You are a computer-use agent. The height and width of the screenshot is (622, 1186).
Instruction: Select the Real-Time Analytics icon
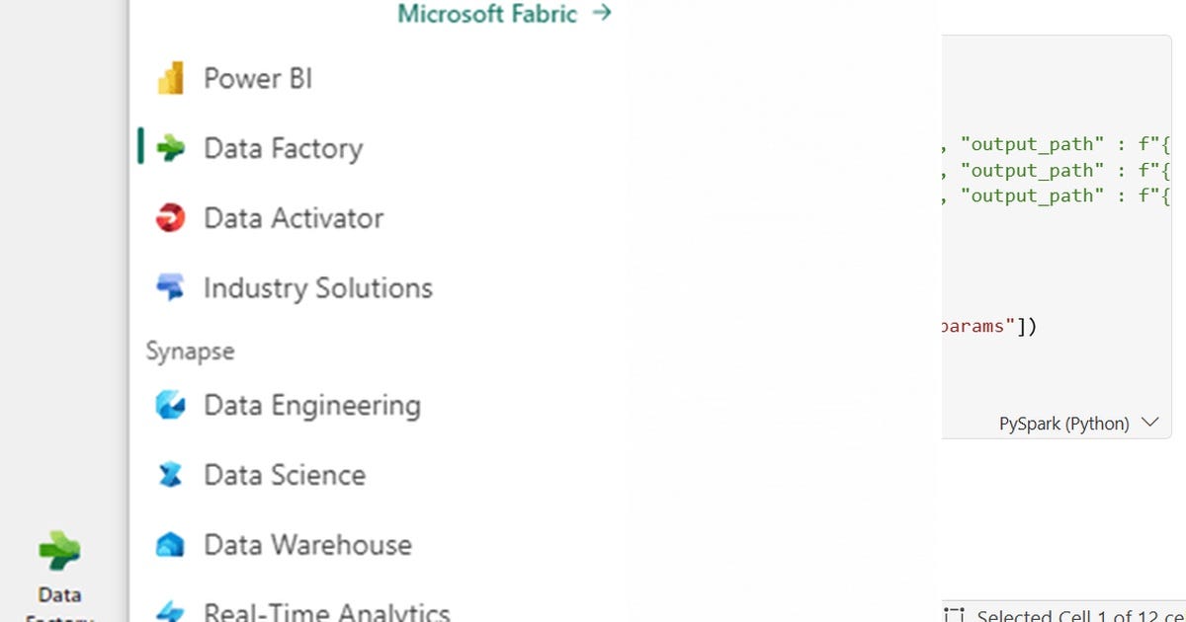click(170, 611)
